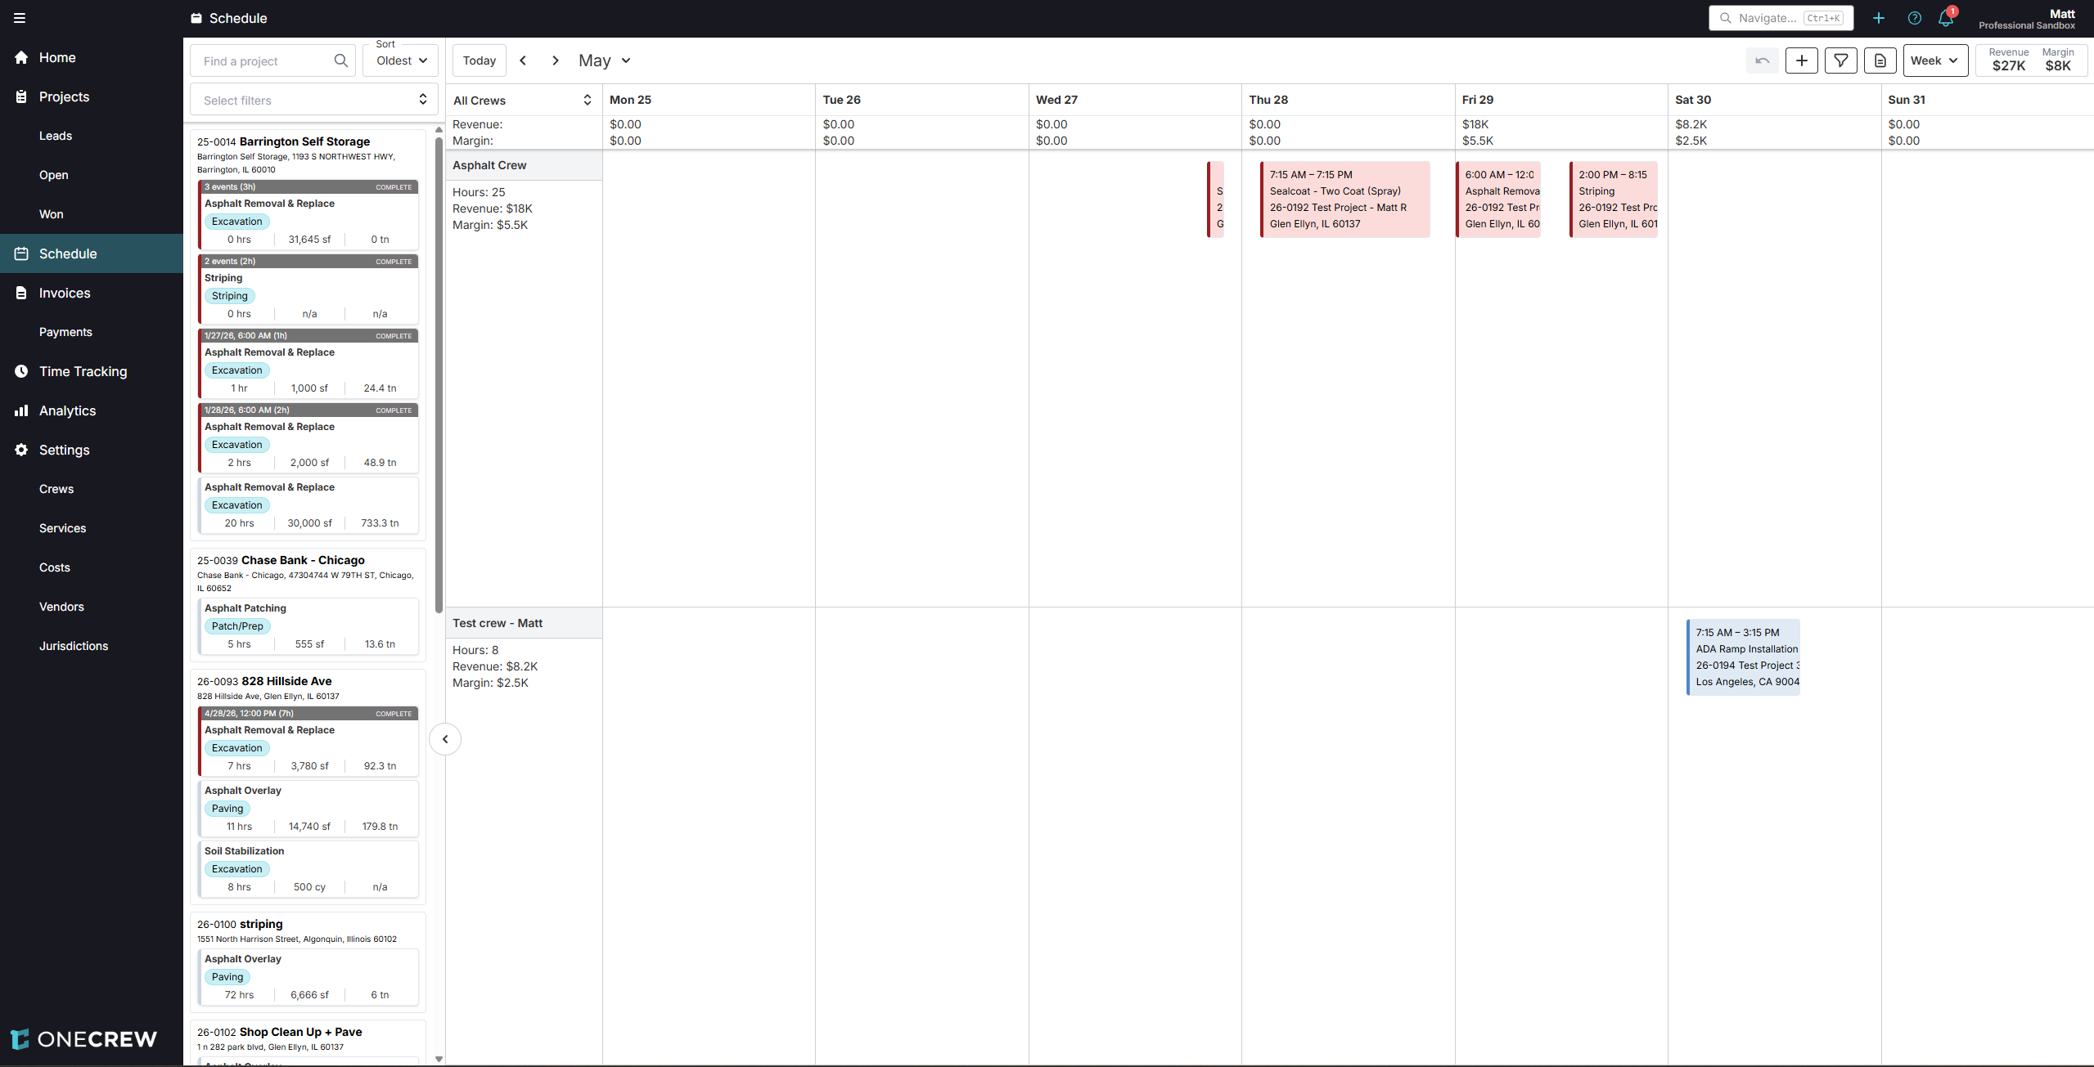Open the All Crews selector
The image size is (2094, 1067).
[x=523, y=100]
